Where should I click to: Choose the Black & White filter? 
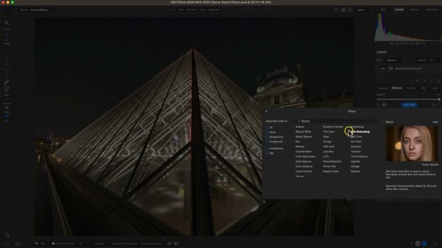(303, 131)
